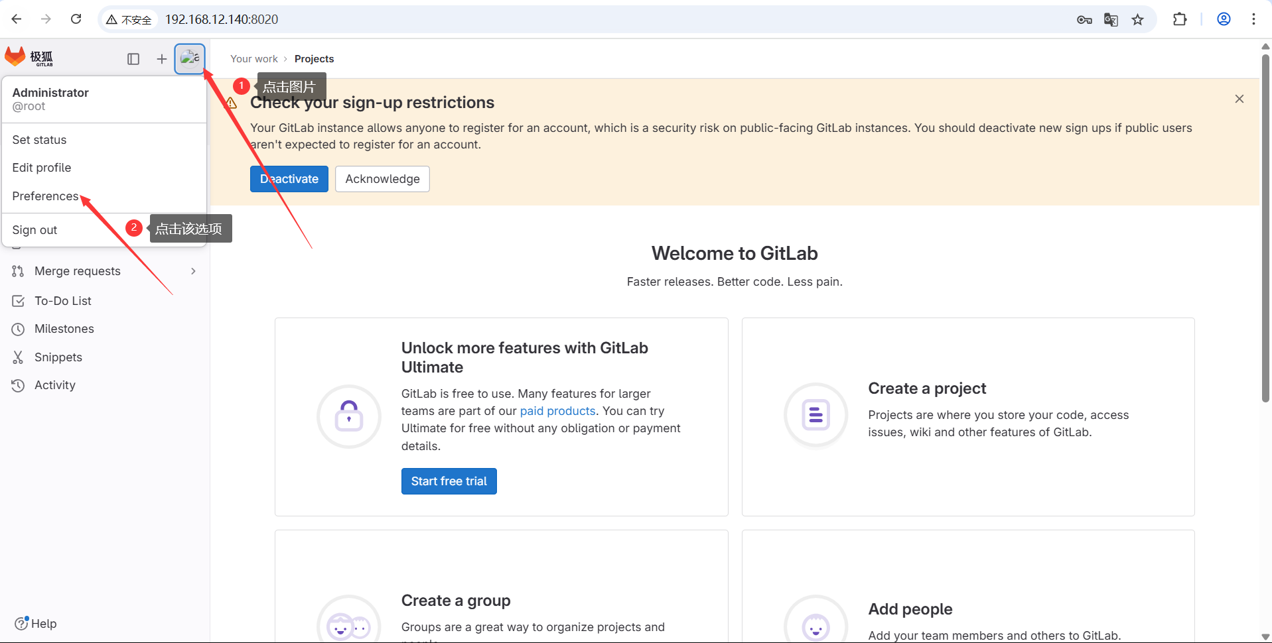Click the Snippets scissors icon
Screen dimensions: 1272x643
coord(18,357)
